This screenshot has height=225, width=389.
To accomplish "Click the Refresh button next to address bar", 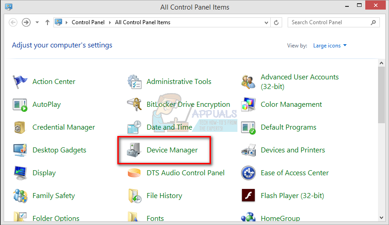I will [277, 22].
